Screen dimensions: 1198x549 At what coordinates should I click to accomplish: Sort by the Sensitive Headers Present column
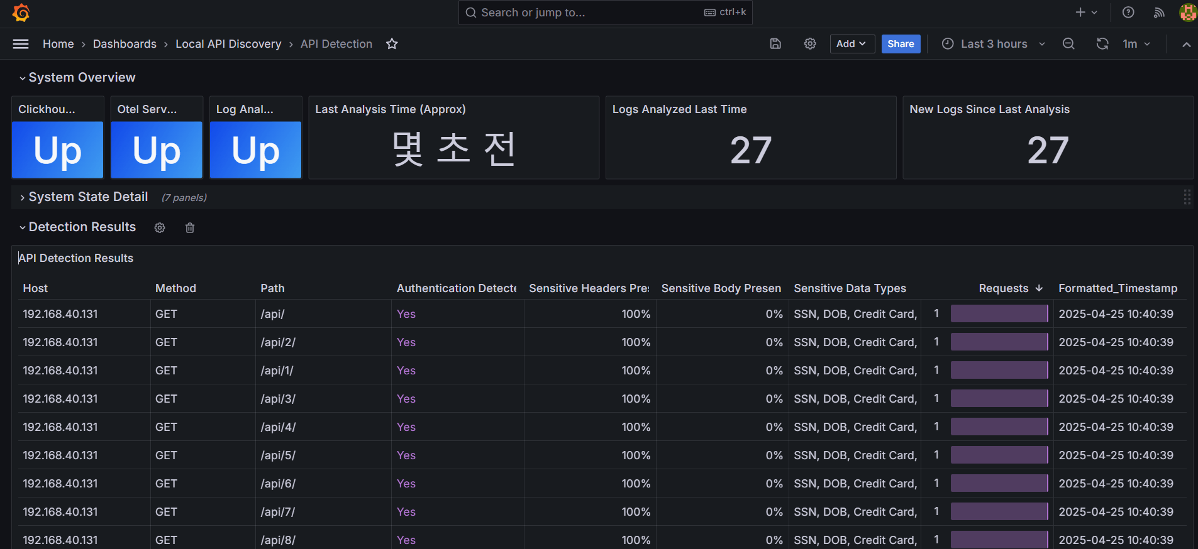(589, 288)
